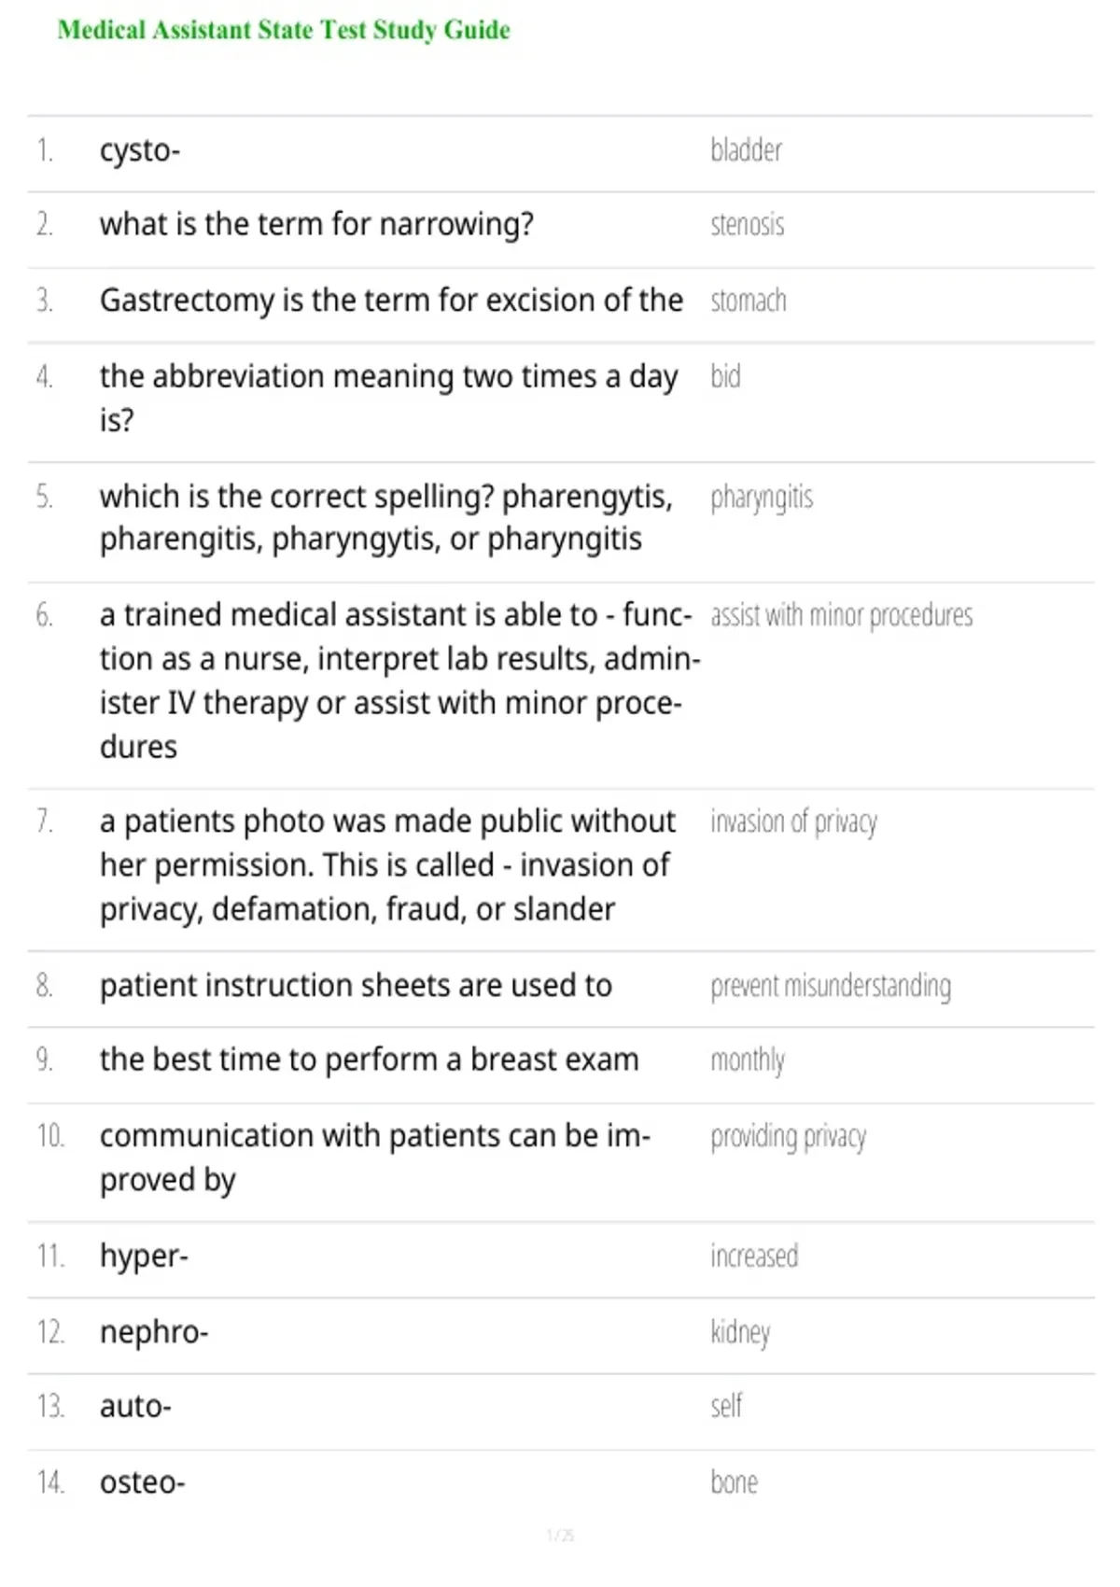Click the answer bid
Screen dimensions: 1120x1587
pyautogui.click(x=725, y=376)
